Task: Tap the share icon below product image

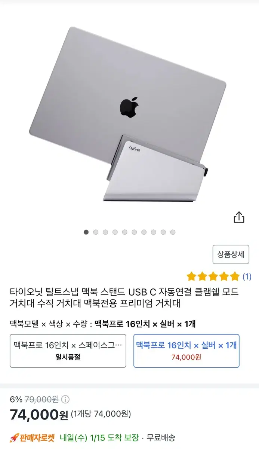Action: click(239, 217)
